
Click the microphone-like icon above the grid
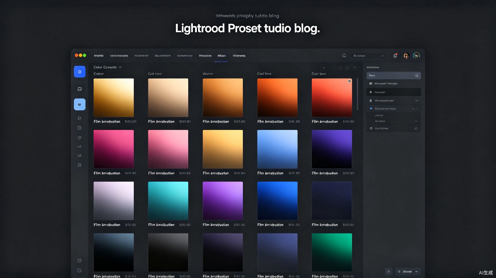(x=340, y=68)
